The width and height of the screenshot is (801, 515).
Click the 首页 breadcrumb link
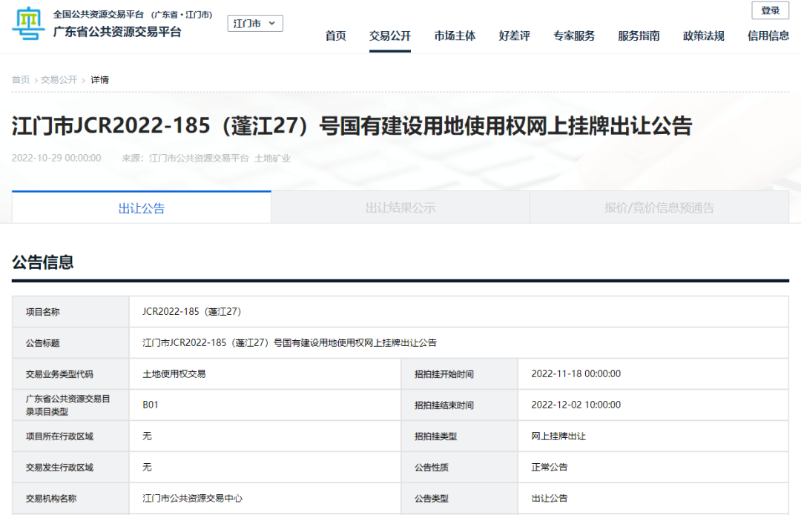(21, 79)
